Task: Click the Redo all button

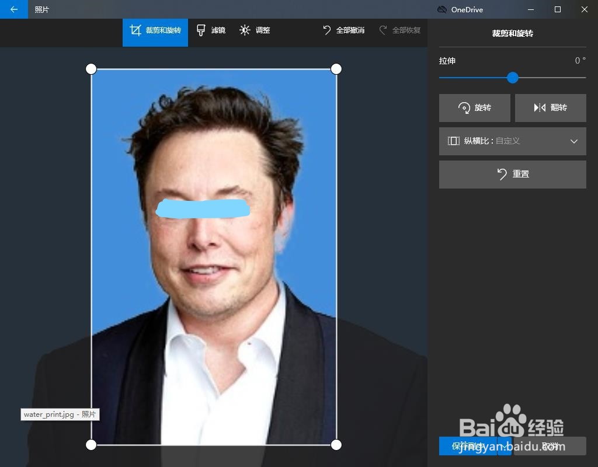Action: 399,30
